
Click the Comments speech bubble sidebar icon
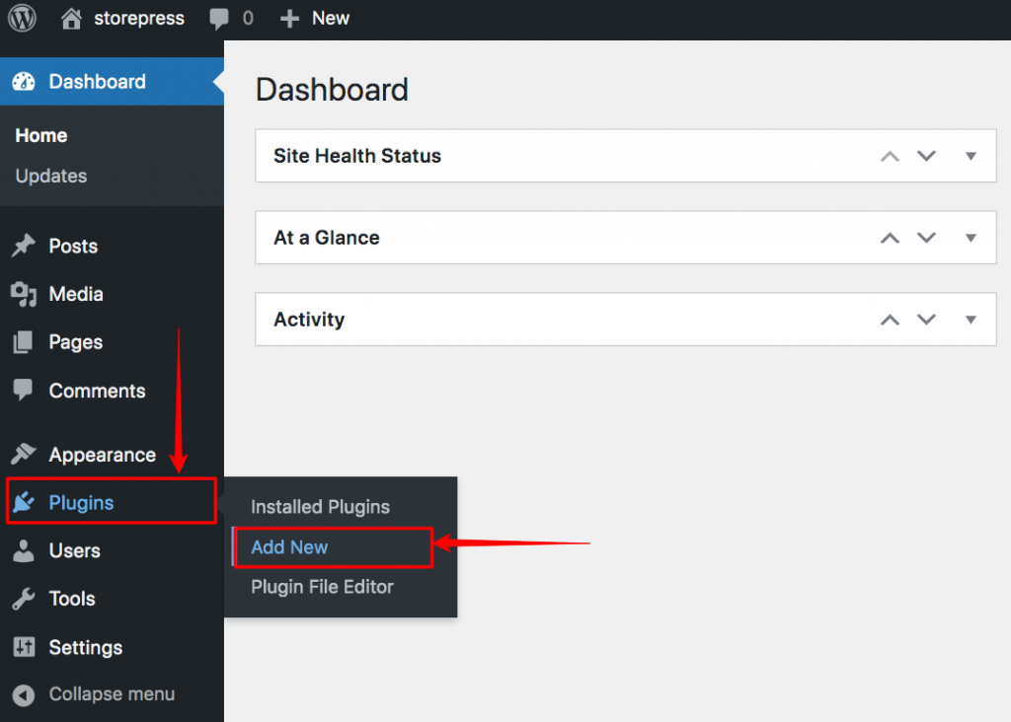point(24,390)
